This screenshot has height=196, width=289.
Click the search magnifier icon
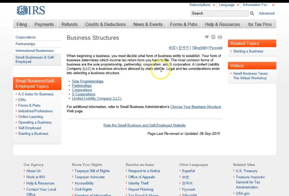point(252,13)
